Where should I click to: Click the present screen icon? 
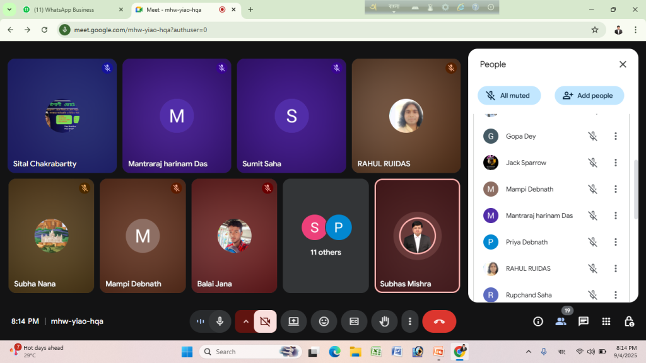[x=293, y=321]
